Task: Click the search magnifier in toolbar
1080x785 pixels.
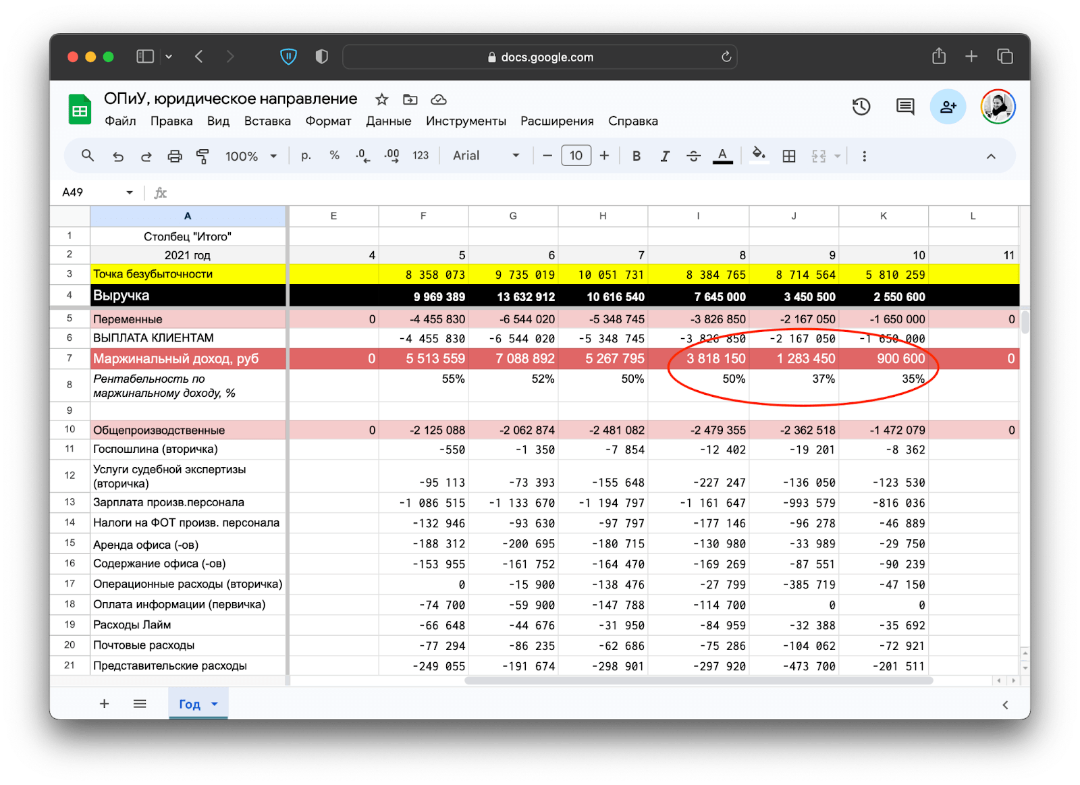Action: [88, 156]
